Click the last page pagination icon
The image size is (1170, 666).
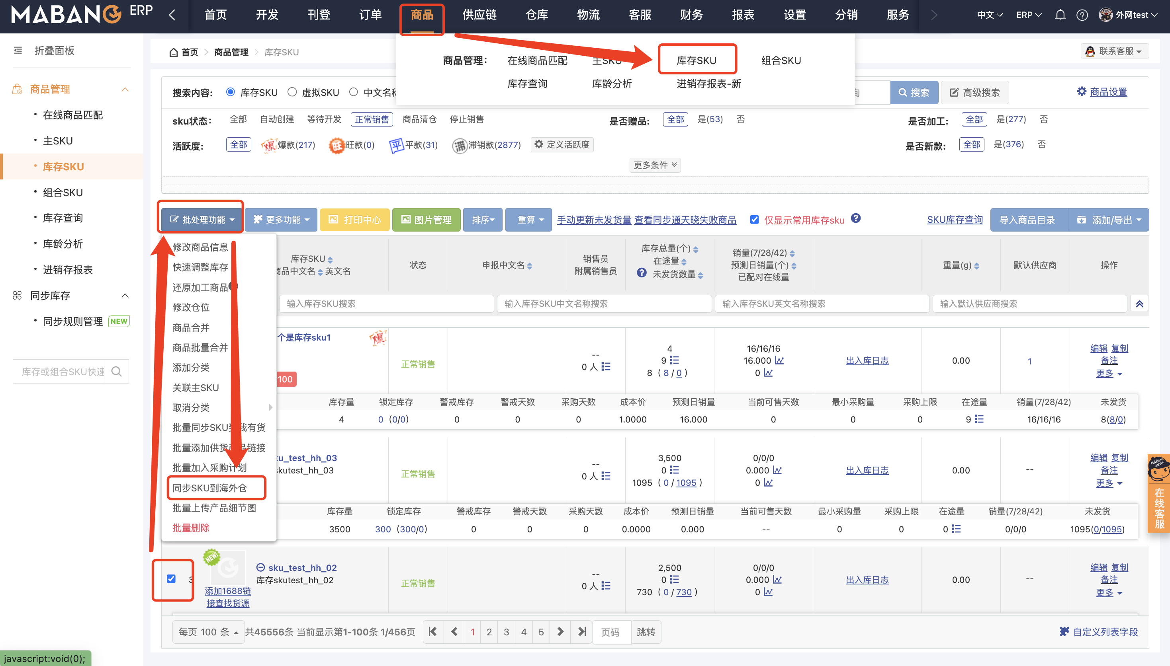click(582, 632)
